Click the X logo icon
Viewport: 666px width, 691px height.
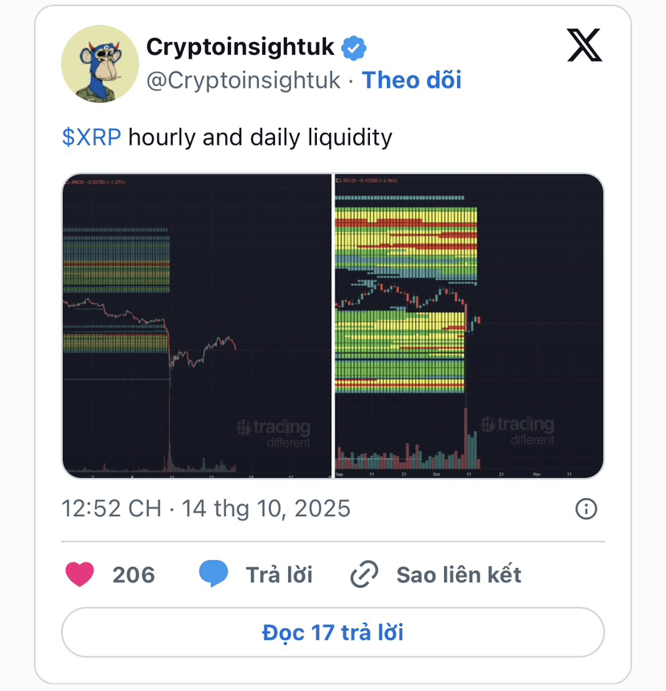(x=584, y=45)
